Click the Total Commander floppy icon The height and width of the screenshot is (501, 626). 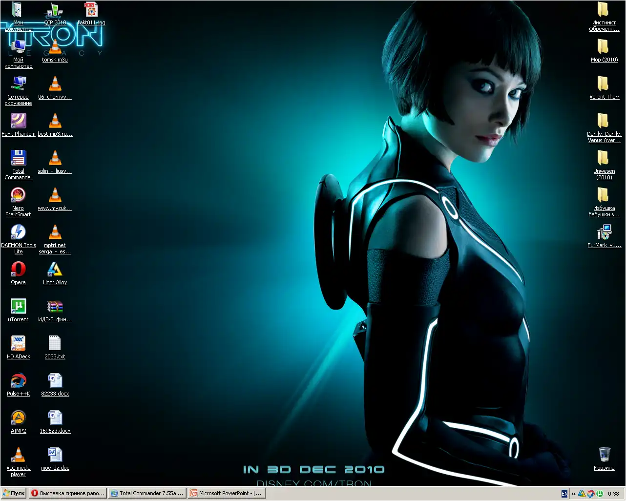18,158
